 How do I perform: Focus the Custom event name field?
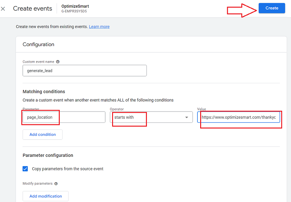click(x=85, y=70)
